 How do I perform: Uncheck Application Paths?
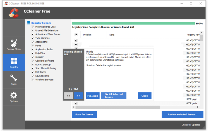point(32,50)
